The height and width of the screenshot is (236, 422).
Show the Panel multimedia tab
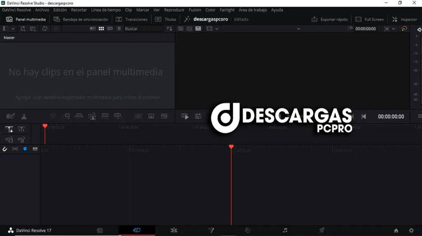[26, 19]
